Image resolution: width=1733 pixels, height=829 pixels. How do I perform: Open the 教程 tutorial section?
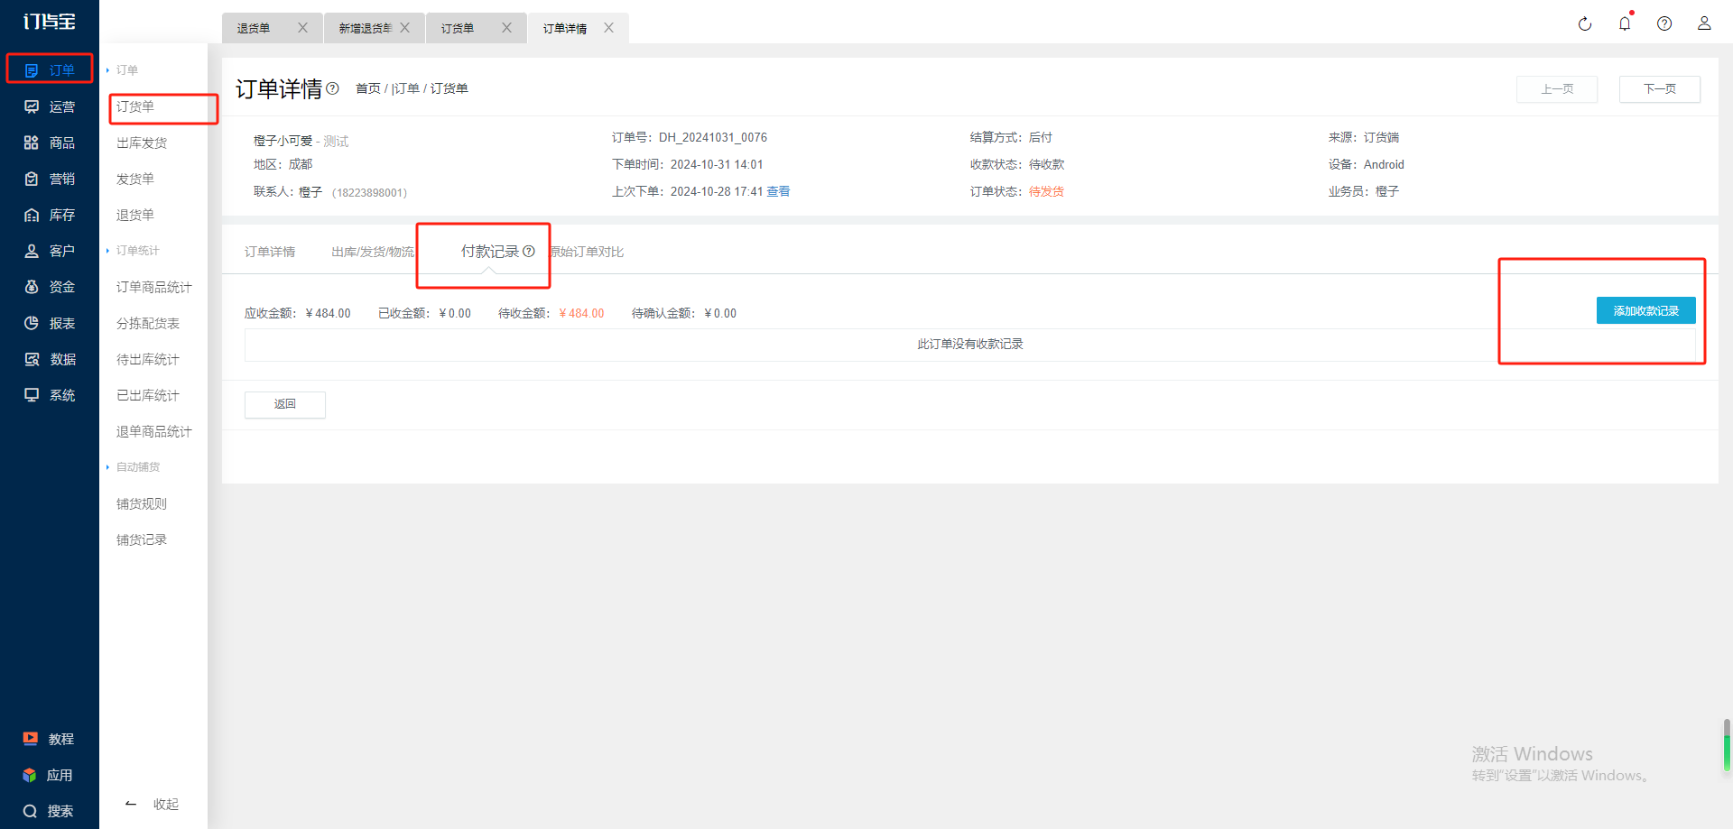[x=49, y=739]
